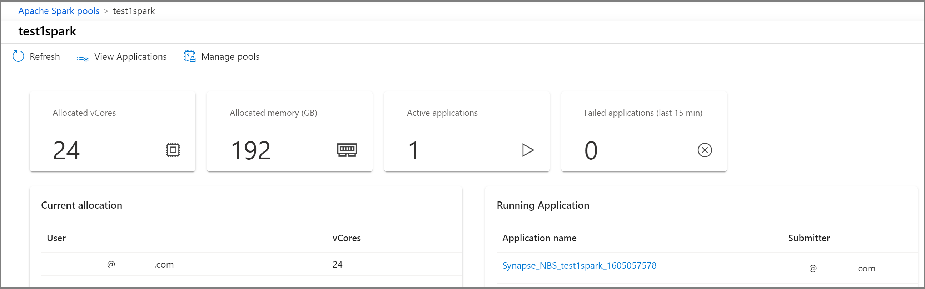Click the 192 value in Allocated memory card
The image size is (925, 289).
tap(250, 150)
